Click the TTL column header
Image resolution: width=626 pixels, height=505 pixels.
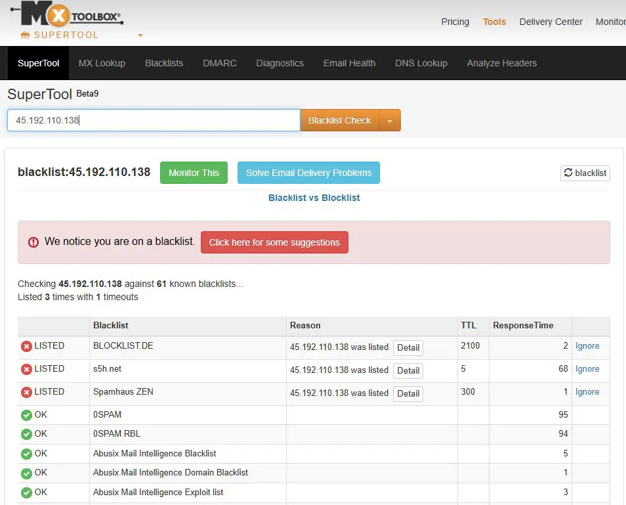coord(469,325)
